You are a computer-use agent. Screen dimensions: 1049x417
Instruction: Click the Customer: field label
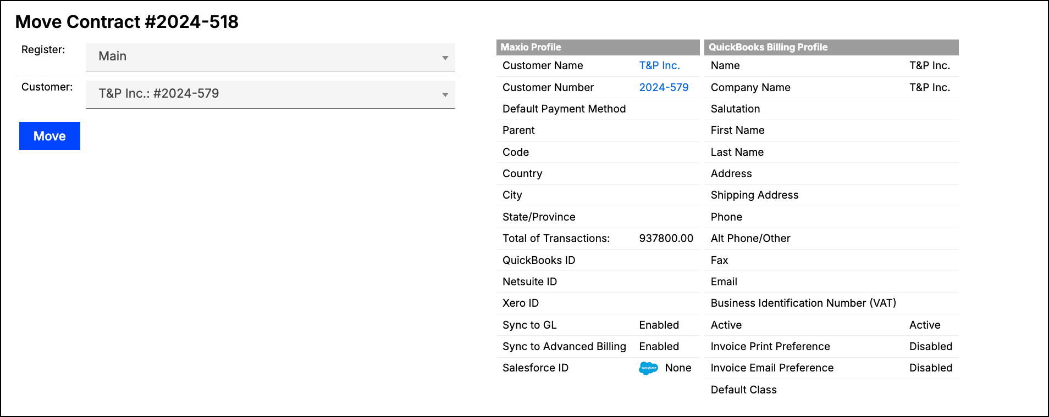tap(47, 87)
